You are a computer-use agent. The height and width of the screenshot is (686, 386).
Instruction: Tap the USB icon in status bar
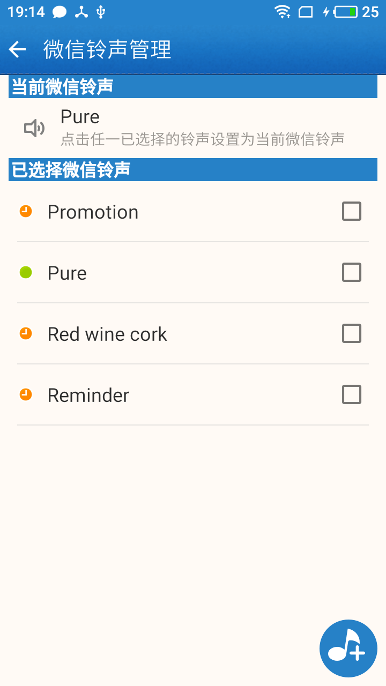click(x=101, y=12)
